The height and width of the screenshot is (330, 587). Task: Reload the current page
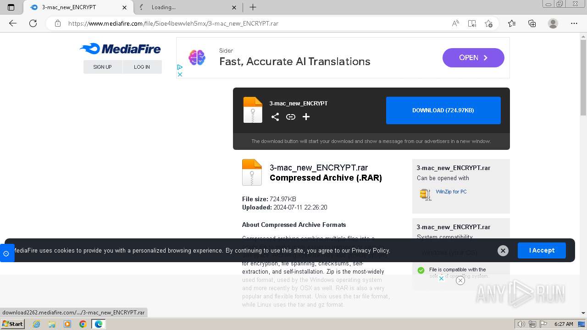(33, 23)
